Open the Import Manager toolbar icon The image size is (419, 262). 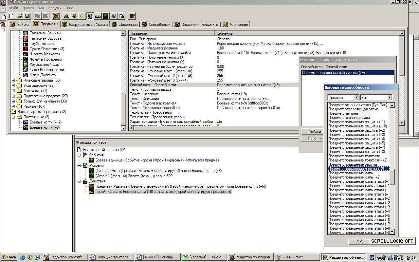coord(121,16)
